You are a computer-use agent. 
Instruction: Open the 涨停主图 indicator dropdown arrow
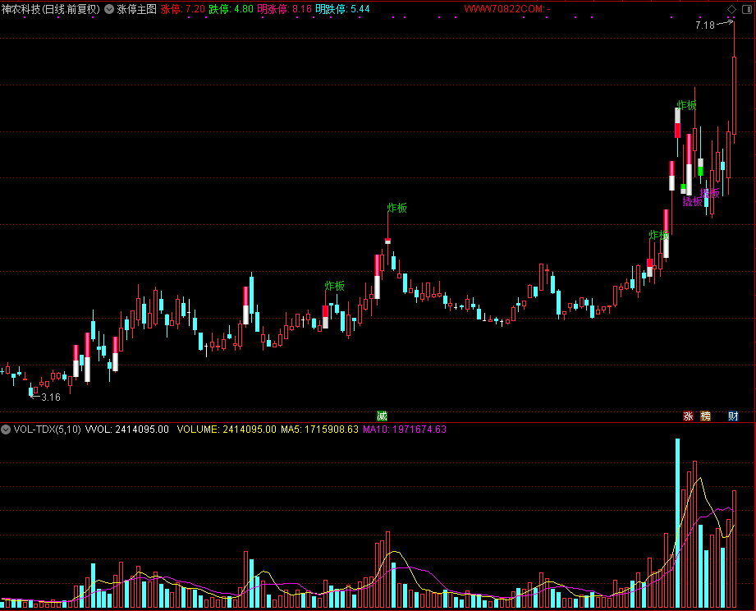[x=109, y=9]
